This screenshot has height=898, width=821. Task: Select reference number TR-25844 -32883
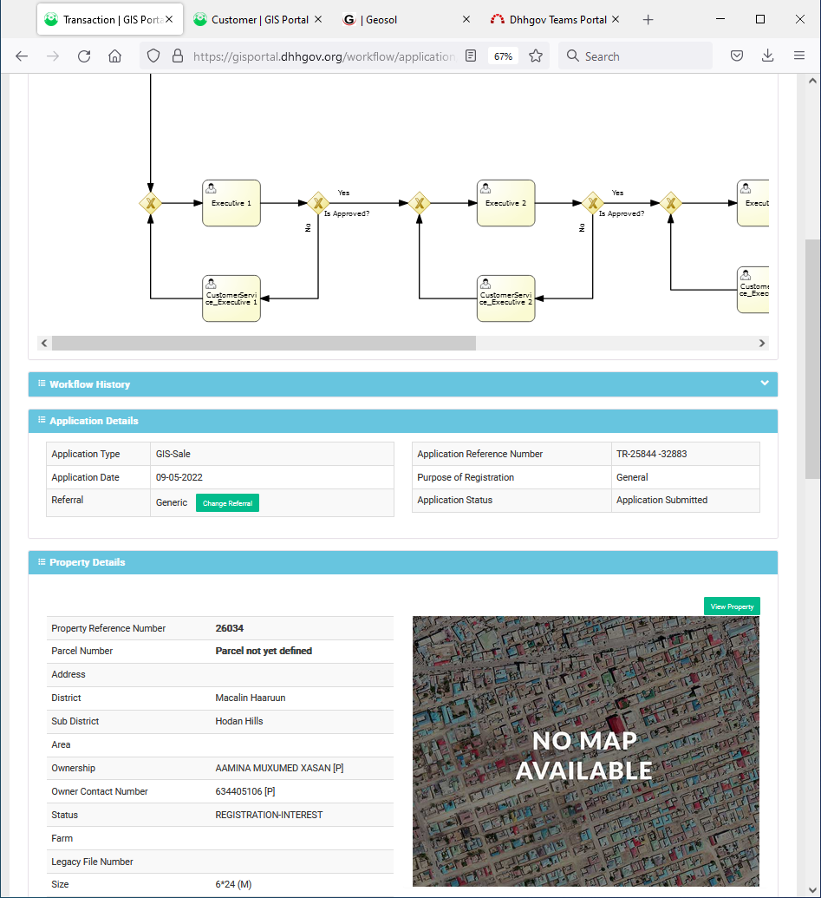(652, 454)
